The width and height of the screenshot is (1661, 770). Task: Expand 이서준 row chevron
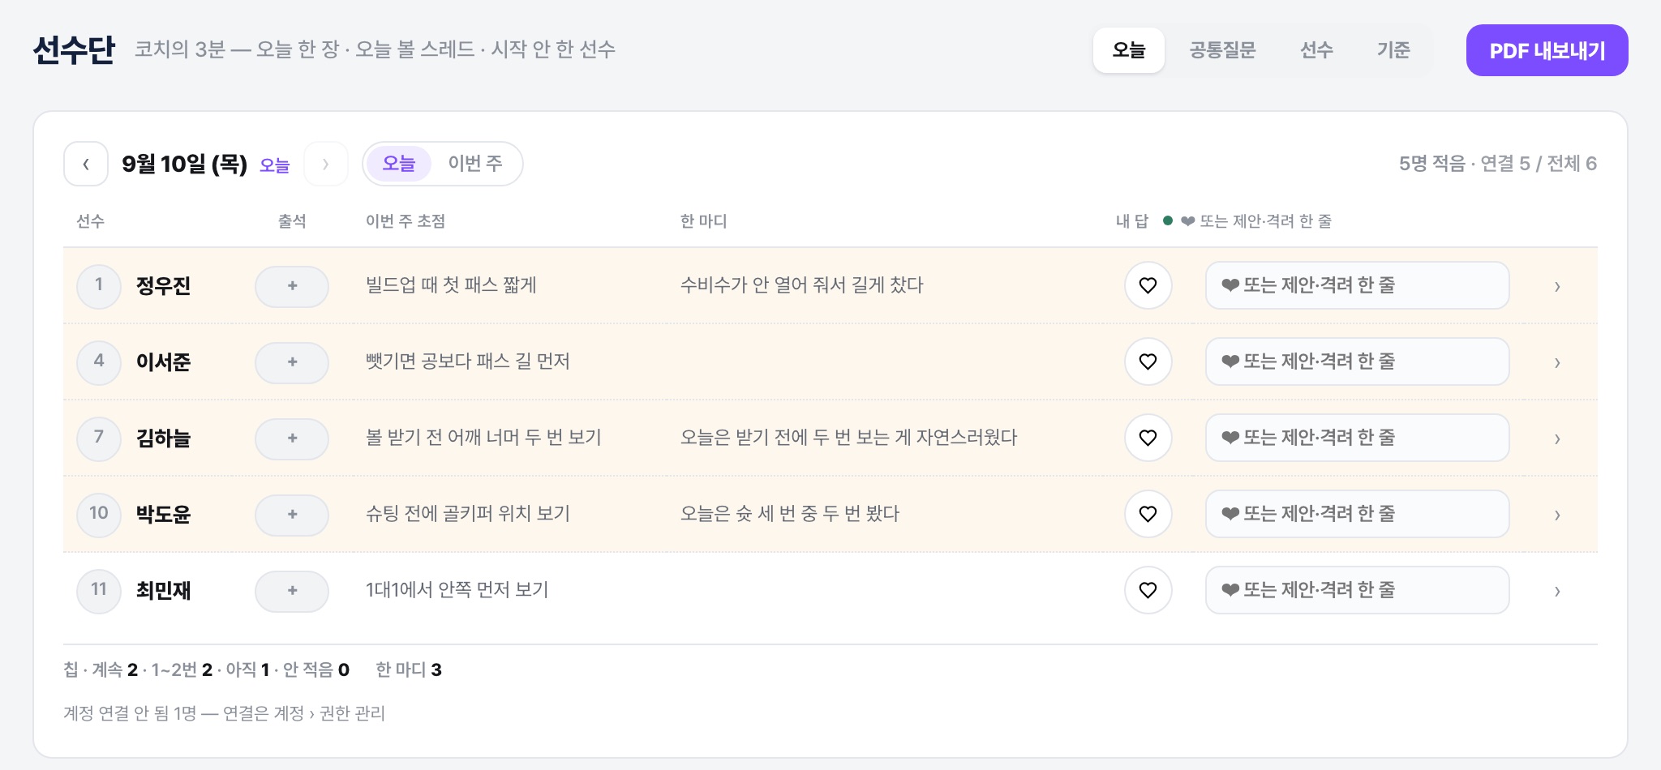coord(1557,362)
